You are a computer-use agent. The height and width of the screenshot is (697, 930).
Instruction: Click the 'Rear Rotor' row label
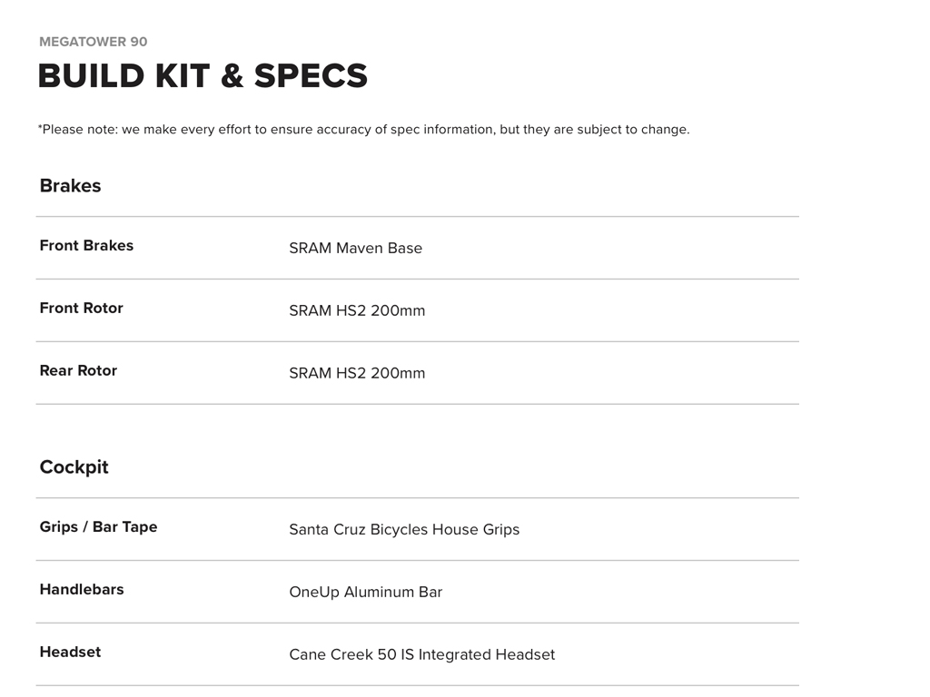click(78, 370)
